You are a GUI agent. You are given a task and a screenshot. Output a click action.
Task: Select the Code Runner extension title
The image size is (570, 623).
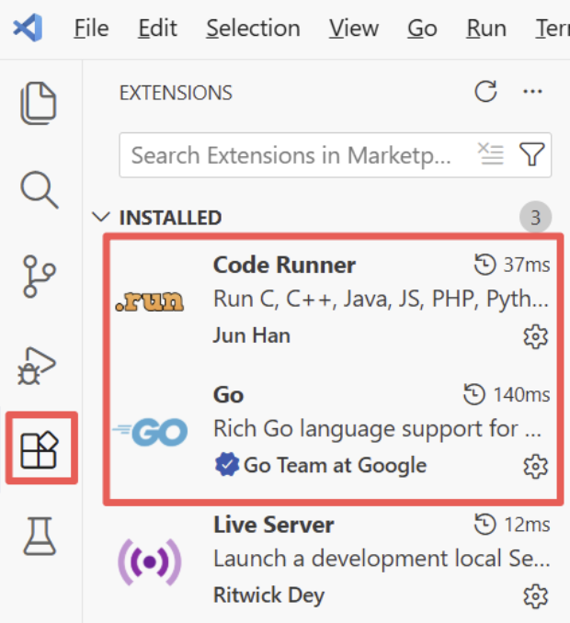point(284,265)
